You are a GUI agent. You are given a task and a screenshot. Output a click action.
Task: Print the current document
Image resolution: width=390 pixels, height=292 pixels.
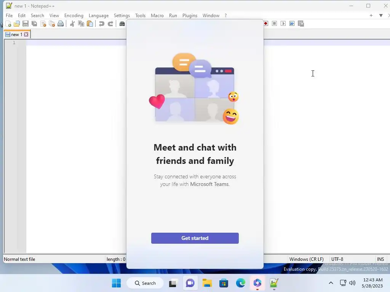click(x=61, y=24)
